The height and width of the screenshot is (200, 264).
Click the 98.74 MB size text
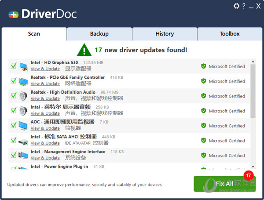pos(110,92)
